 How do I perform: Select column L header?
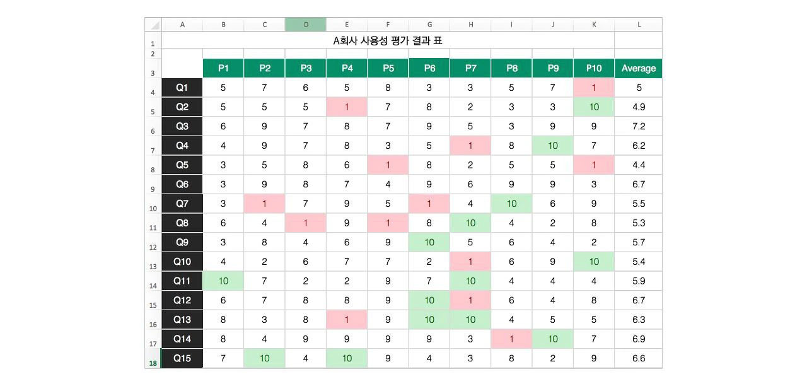coord(639,25)
